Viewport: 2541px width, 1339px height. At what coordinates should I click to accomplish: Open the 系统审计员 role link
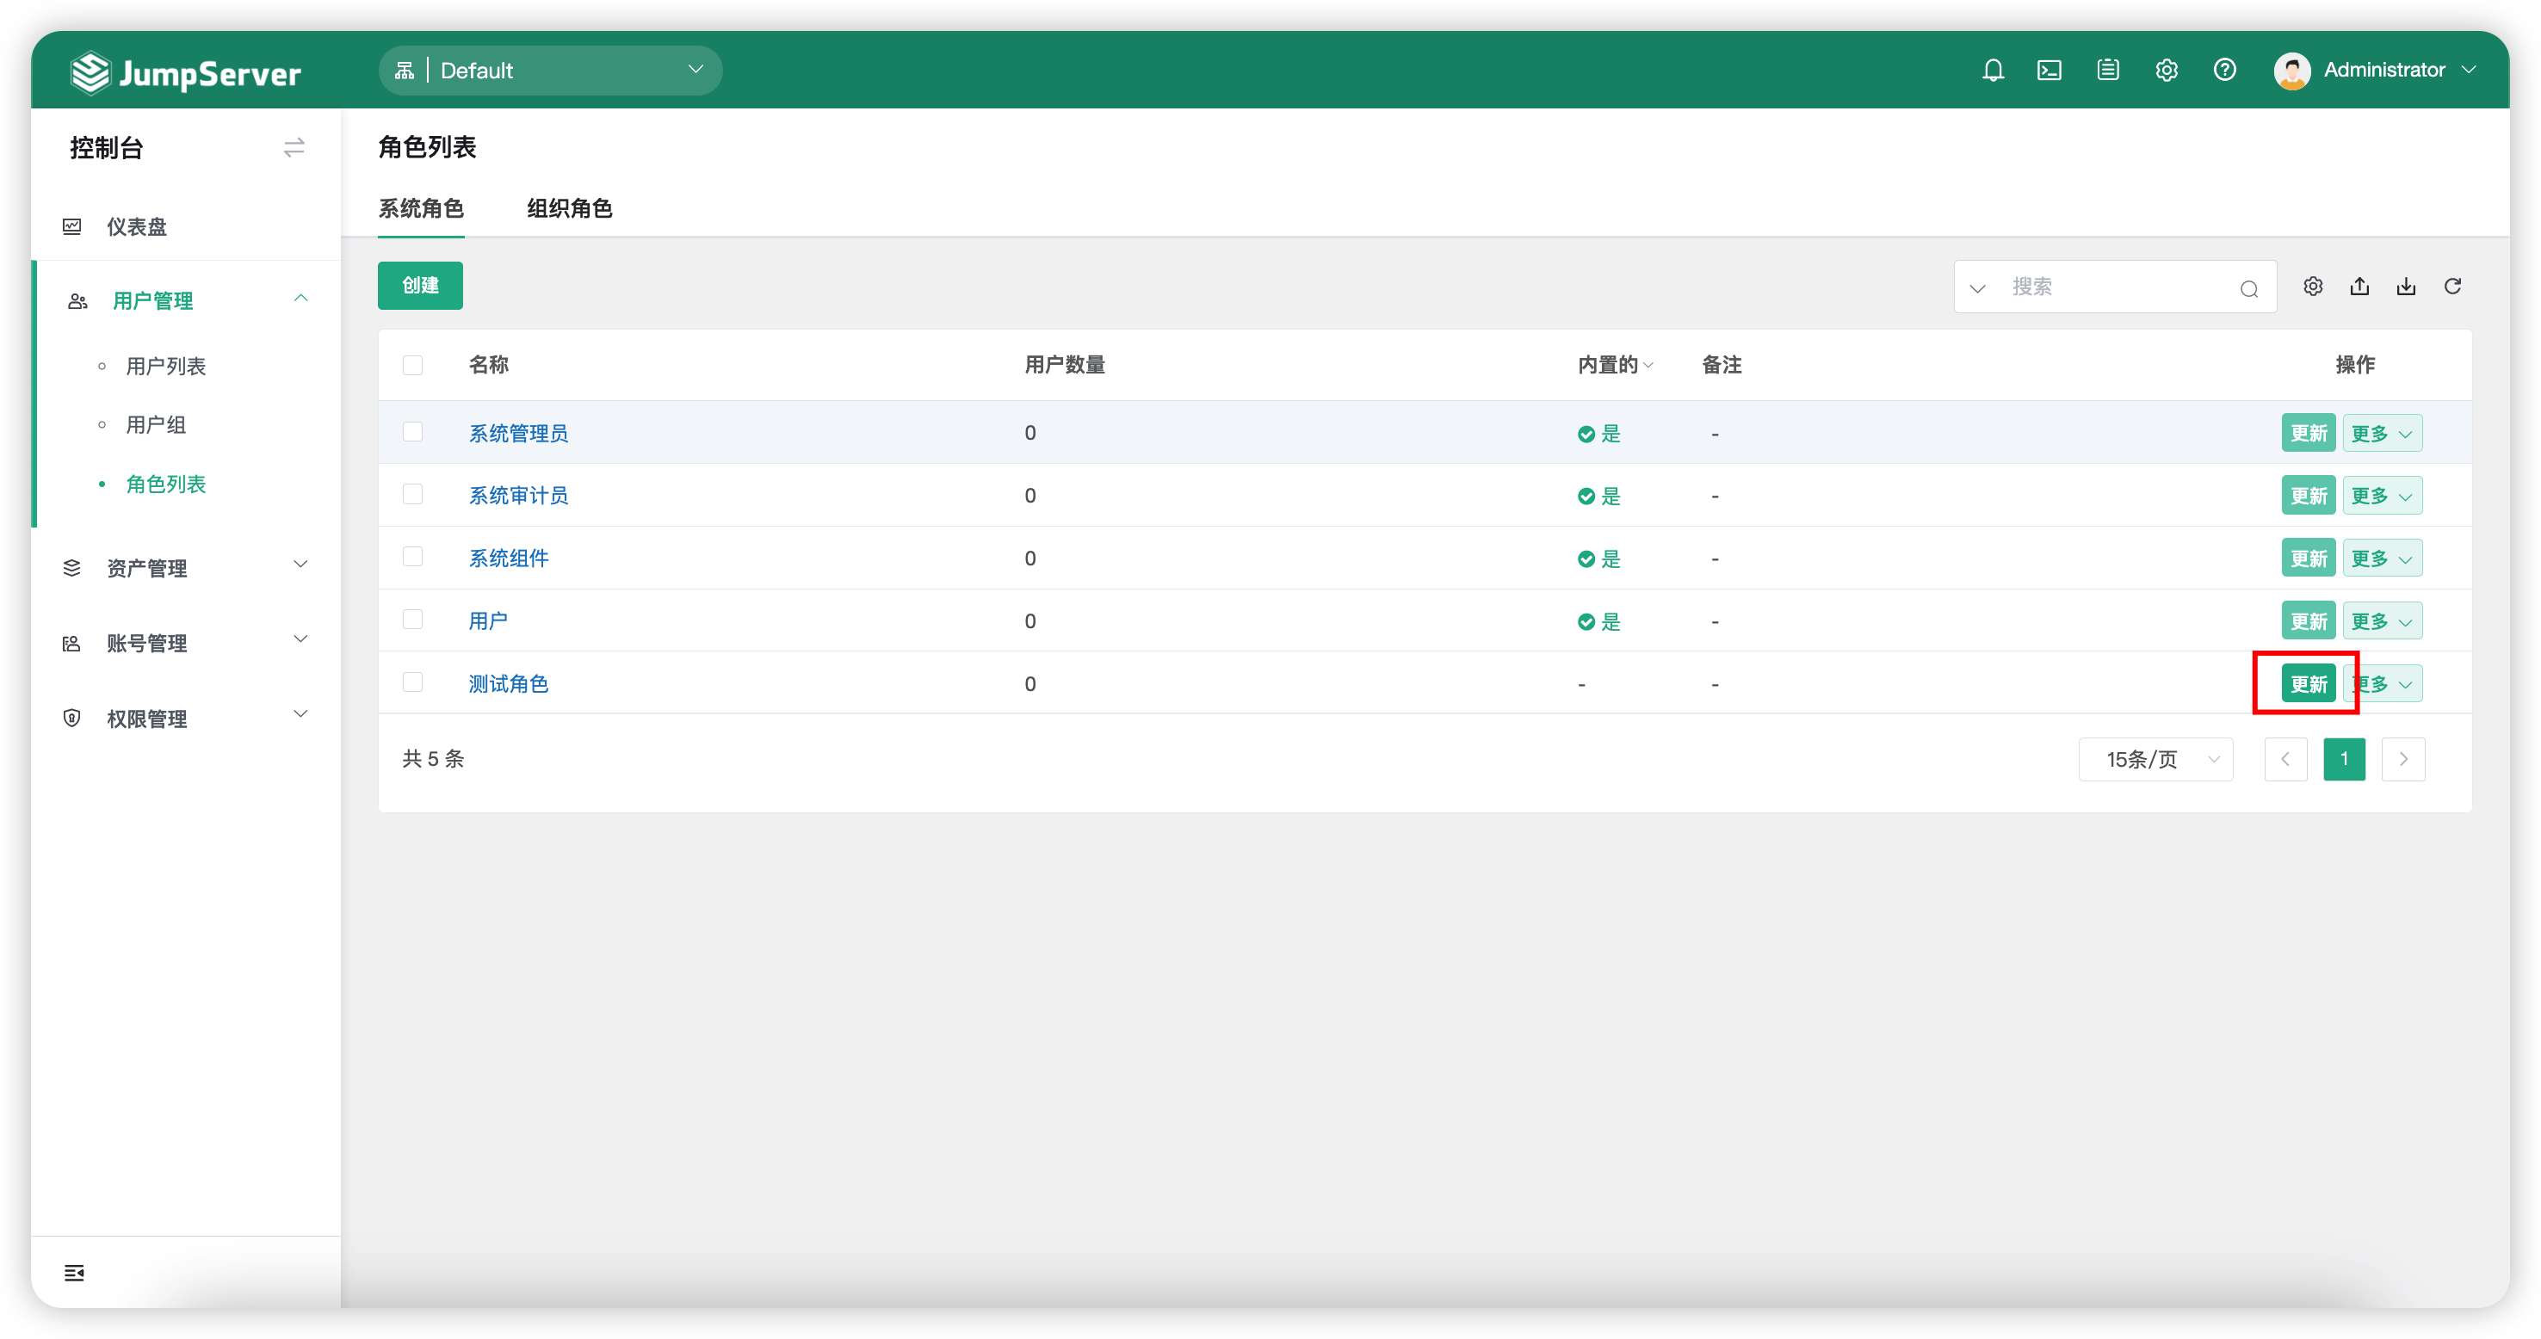(x=518, y=495)
